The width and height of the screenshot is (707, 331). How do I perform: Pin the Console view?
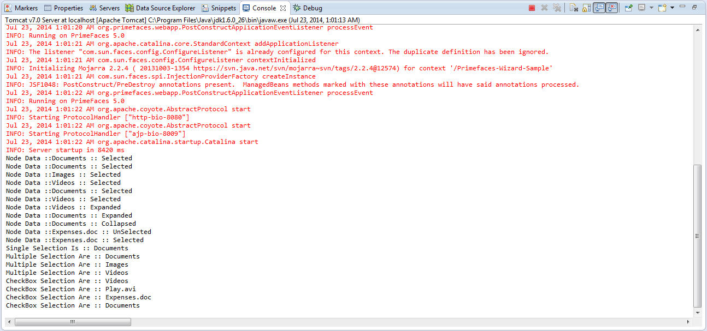tap(629, 7)
